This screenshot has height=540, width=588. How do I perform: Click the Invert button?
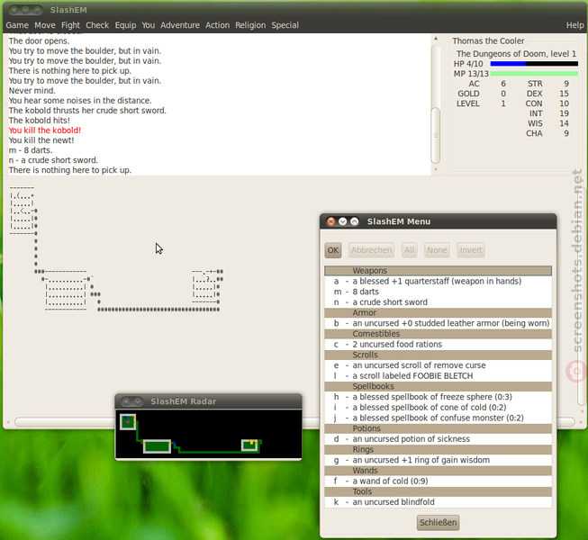(471, 250)
